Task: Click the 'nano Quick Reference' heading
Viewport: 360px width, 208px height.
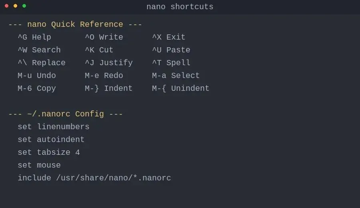Action: [x=75, y=24]
